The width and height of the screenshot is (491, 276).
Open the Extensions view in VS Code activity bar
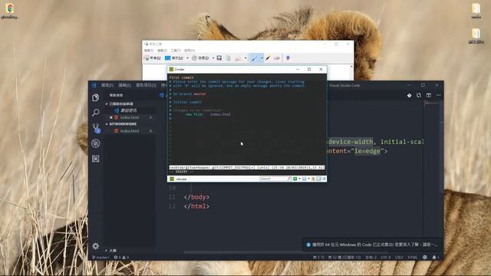tap(96, 159)
